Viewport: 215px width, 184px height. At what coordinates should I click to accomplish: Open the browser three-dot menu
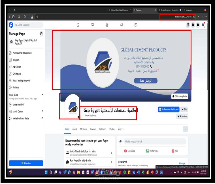coord(9,17)
